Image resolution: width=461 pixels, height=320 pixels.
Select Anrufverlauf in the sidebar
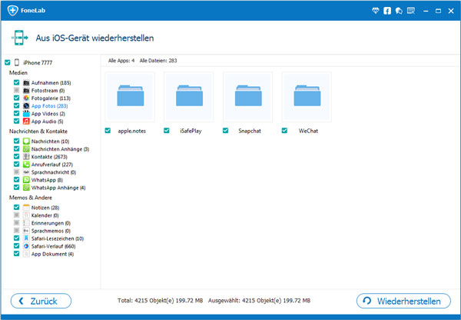[x=51, y=164]
